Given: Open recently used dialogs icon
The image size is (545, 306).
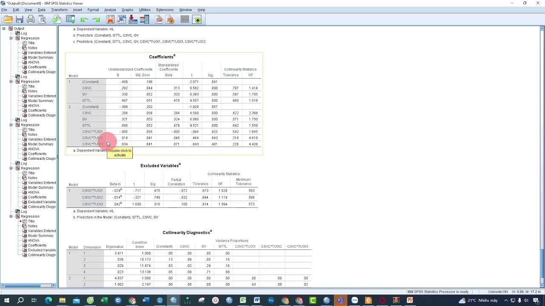Looking at the screenshot, I should tap(70, 20).
